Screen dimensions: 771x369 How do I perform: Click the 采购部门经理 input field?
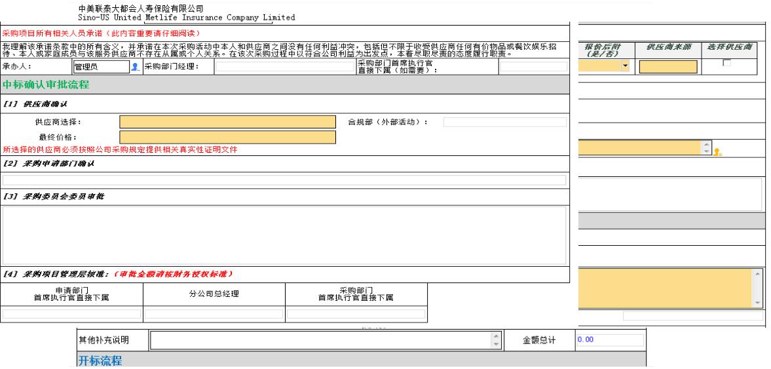tap(284, 66)
